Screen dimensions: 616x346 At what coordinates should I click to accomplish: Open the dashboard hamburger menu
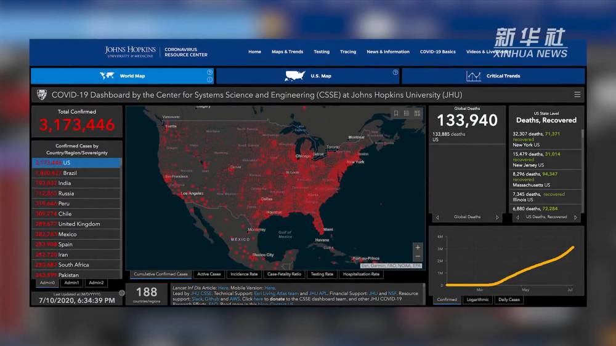coord(577,95)
